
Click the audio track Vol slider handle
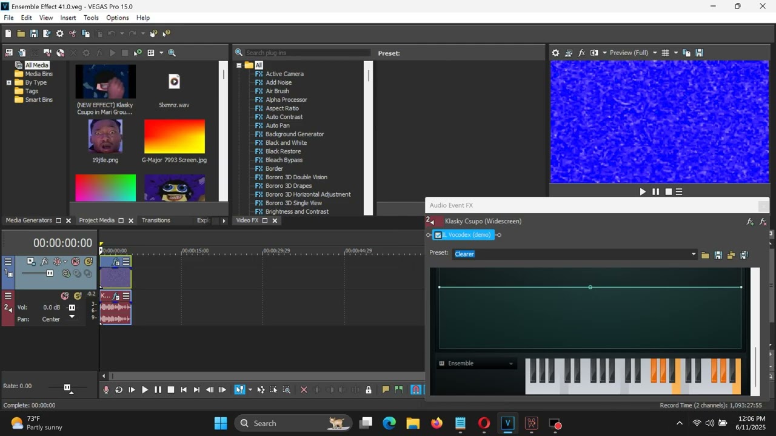(72, 308)
